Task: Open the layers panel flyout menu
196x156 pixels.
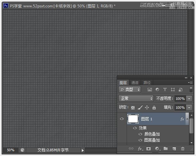Action: pos(190,83)
